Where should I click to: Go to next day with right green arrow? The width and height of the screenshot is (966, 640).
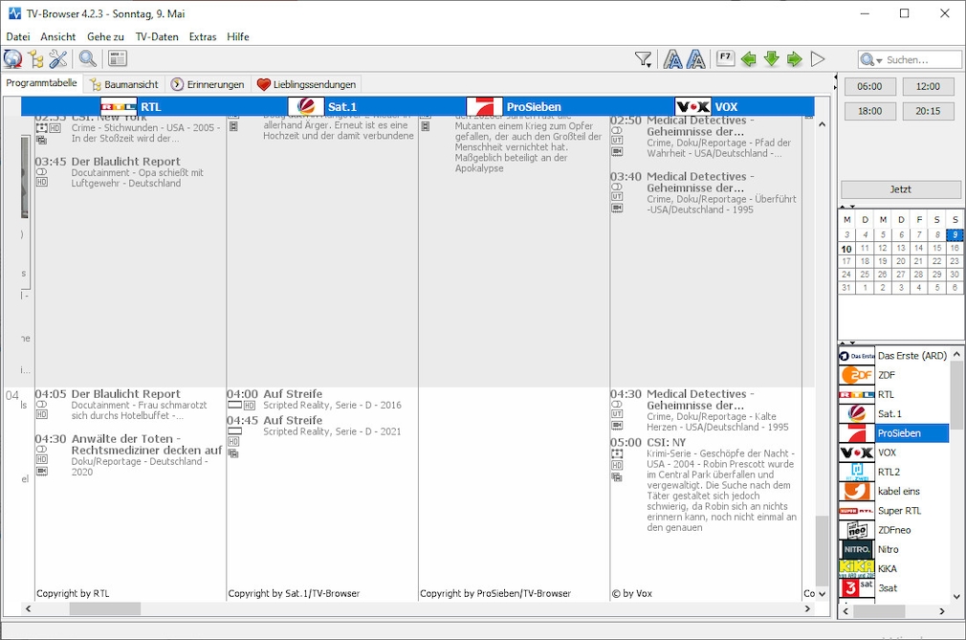pos(795,59)
